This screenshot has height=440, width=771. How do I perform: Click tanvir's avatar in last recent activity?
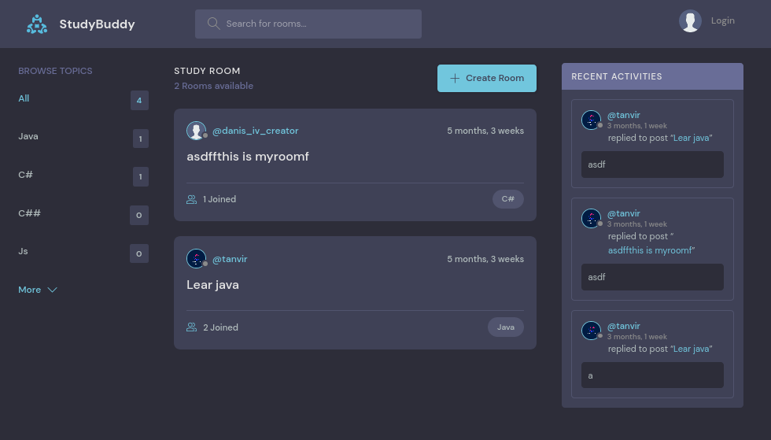[x=591, y=331]
